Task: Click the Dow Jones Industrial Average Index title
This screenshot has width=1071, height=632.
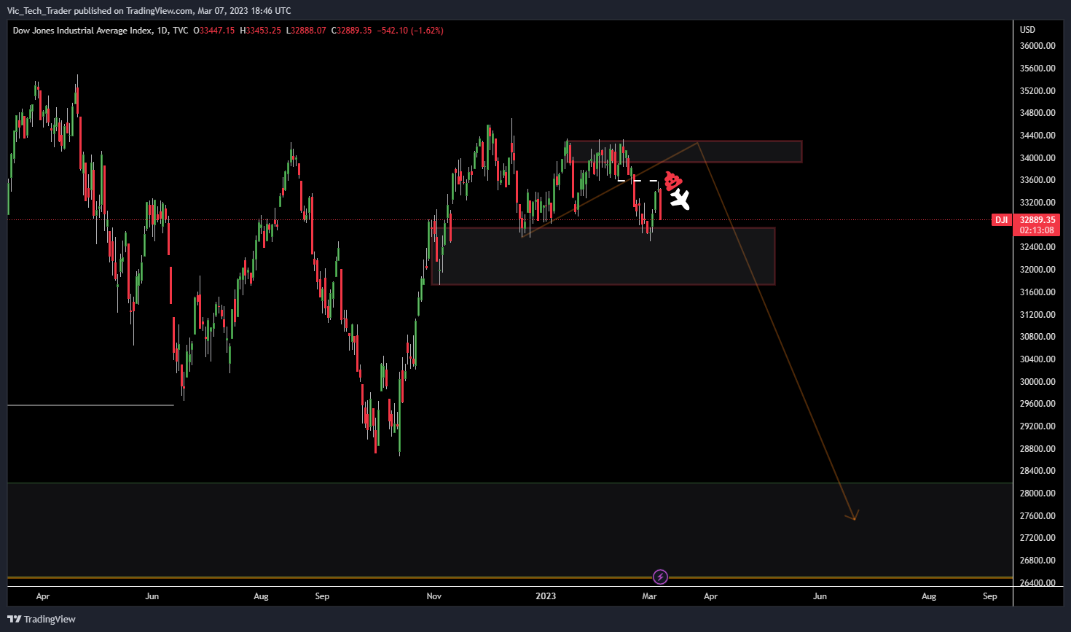Action: (83, 31)
